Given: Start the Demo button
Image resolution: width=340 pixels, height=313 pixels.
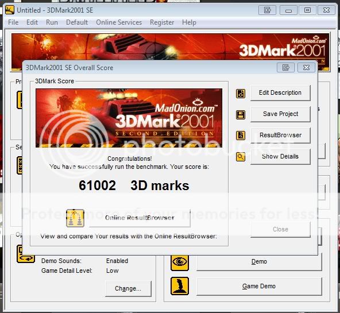Looking at the screenshot, I should click(259, 262).
